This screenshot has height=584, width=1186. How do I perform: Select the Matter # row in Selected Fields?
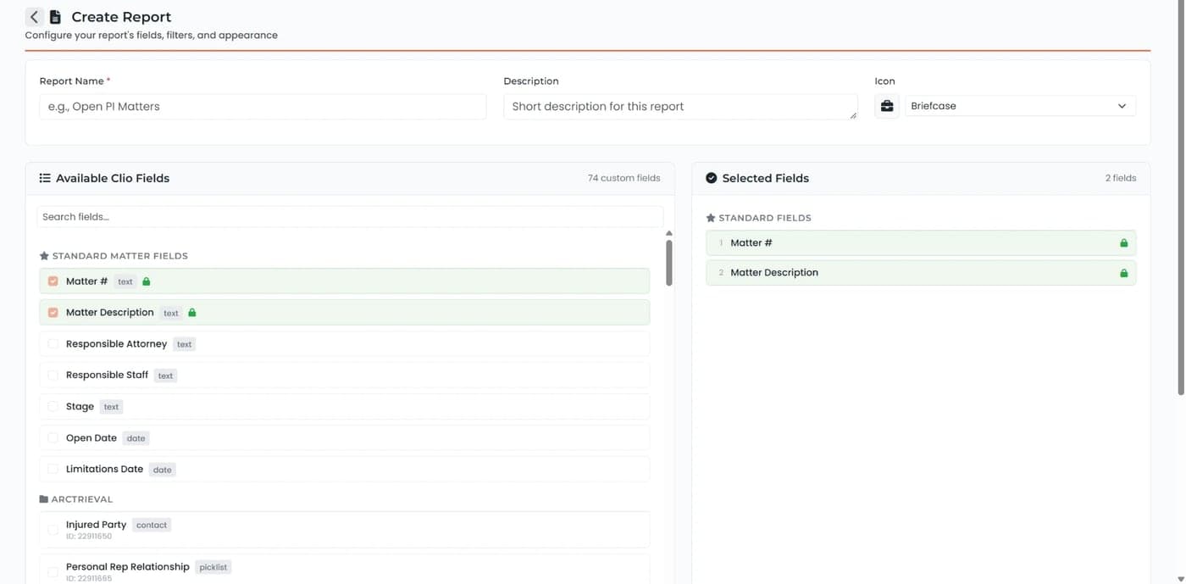(921, 242)
